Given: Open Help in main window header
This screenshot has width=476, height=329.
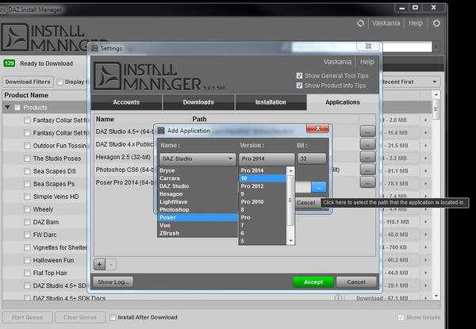Looking at the screenshot, I should pos(415,23).
